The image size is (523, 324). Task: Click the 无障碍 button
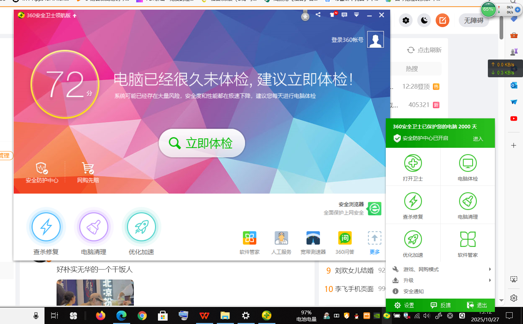(x=473, y=20)
